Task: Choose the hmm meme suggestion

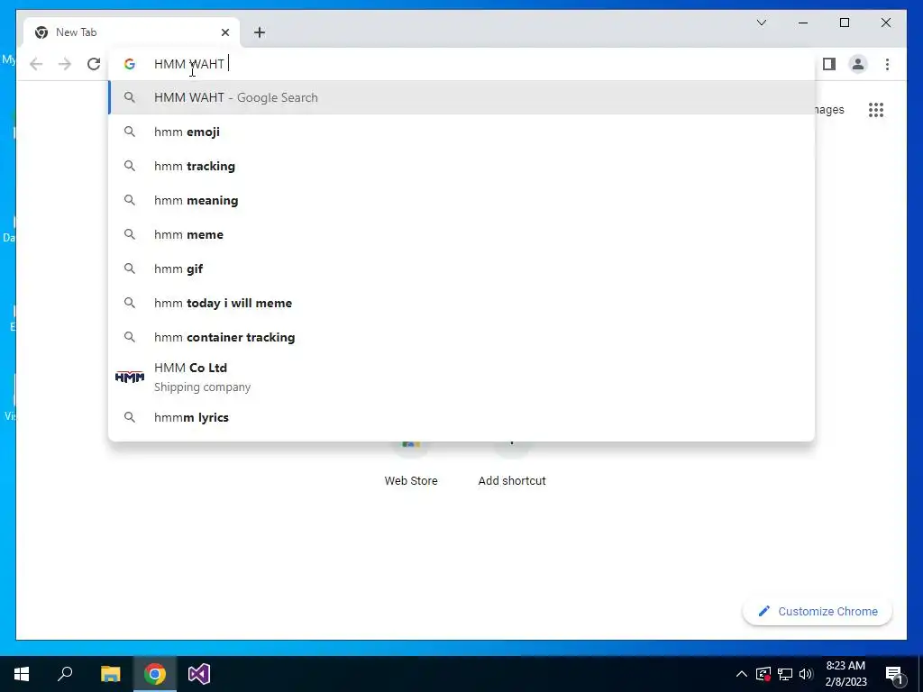Action: tap(461, 234)
